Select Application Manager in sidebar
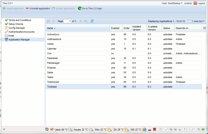 point(19,40)
